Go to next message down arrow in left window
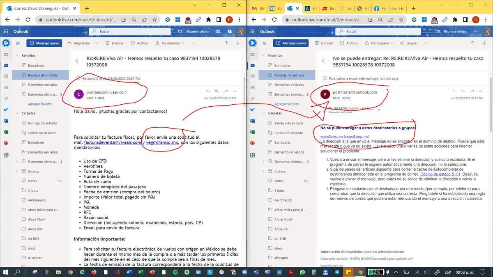This screenshot has width=493, height=277. point(237,43)
